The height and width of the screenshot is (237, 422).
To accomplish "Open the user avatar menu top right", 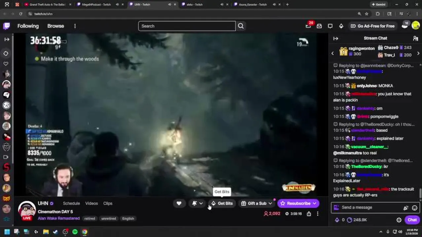I will (x=415, y=26).
